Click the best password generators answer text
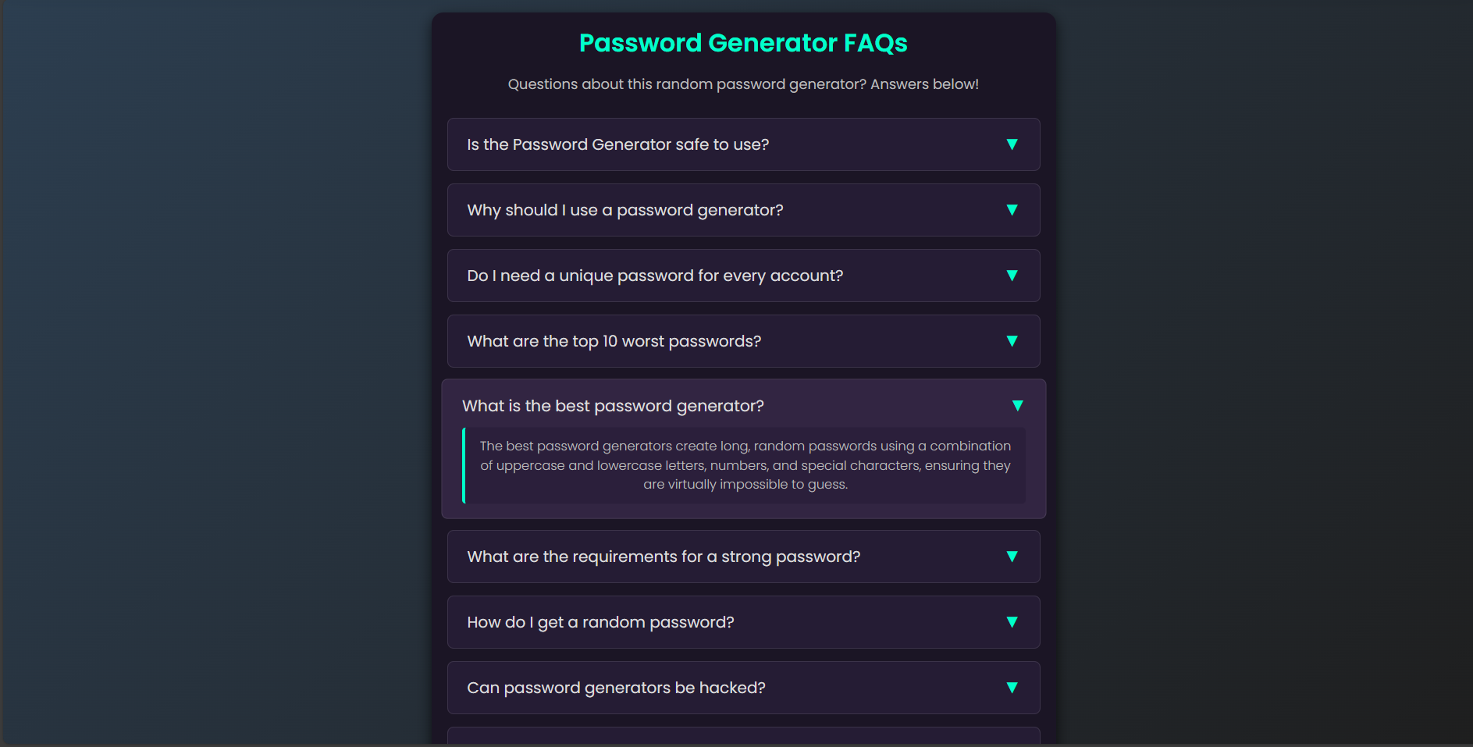 745,465
